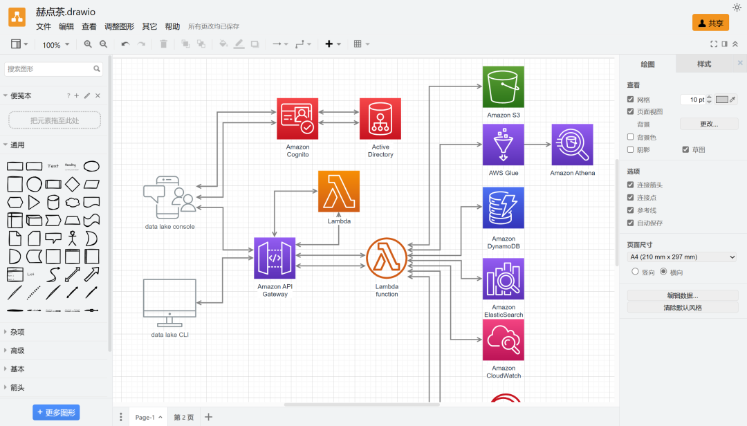Toggle the 网格 grid checkbox
Image resolution: width=747 pixels, height=426 pixels.
[630, 99]
